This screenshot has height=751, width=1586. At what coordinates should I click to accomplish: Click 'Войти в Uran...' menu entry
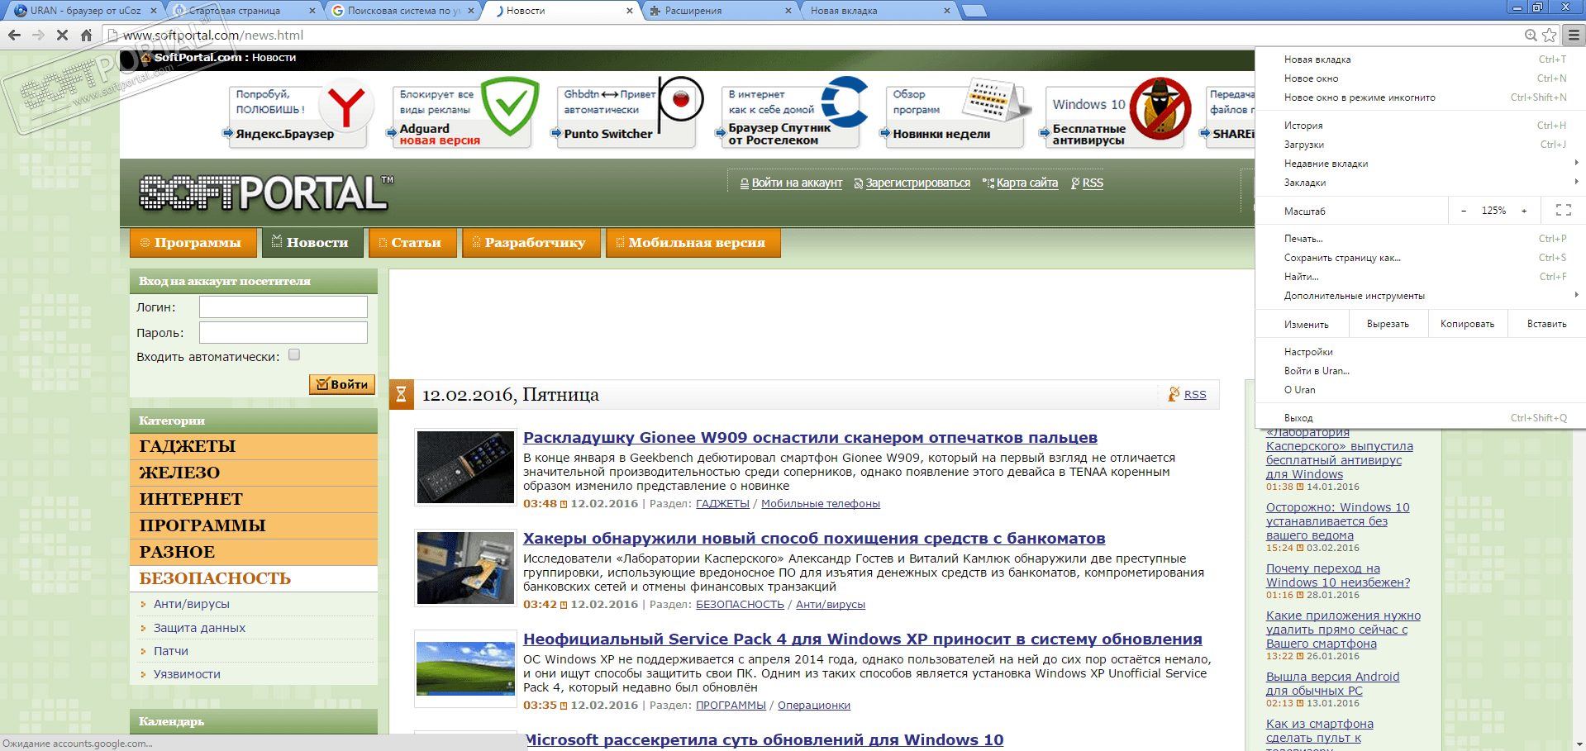tap(1419, 371)
